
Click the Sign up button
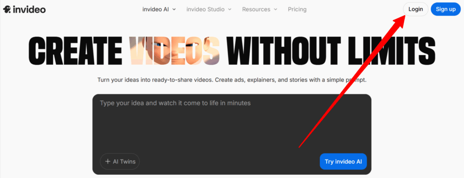pyautogui.click(x=446, y=9)
